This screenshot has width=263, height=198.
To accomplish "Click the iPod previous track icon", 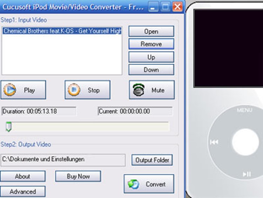I will coord(214,142).
